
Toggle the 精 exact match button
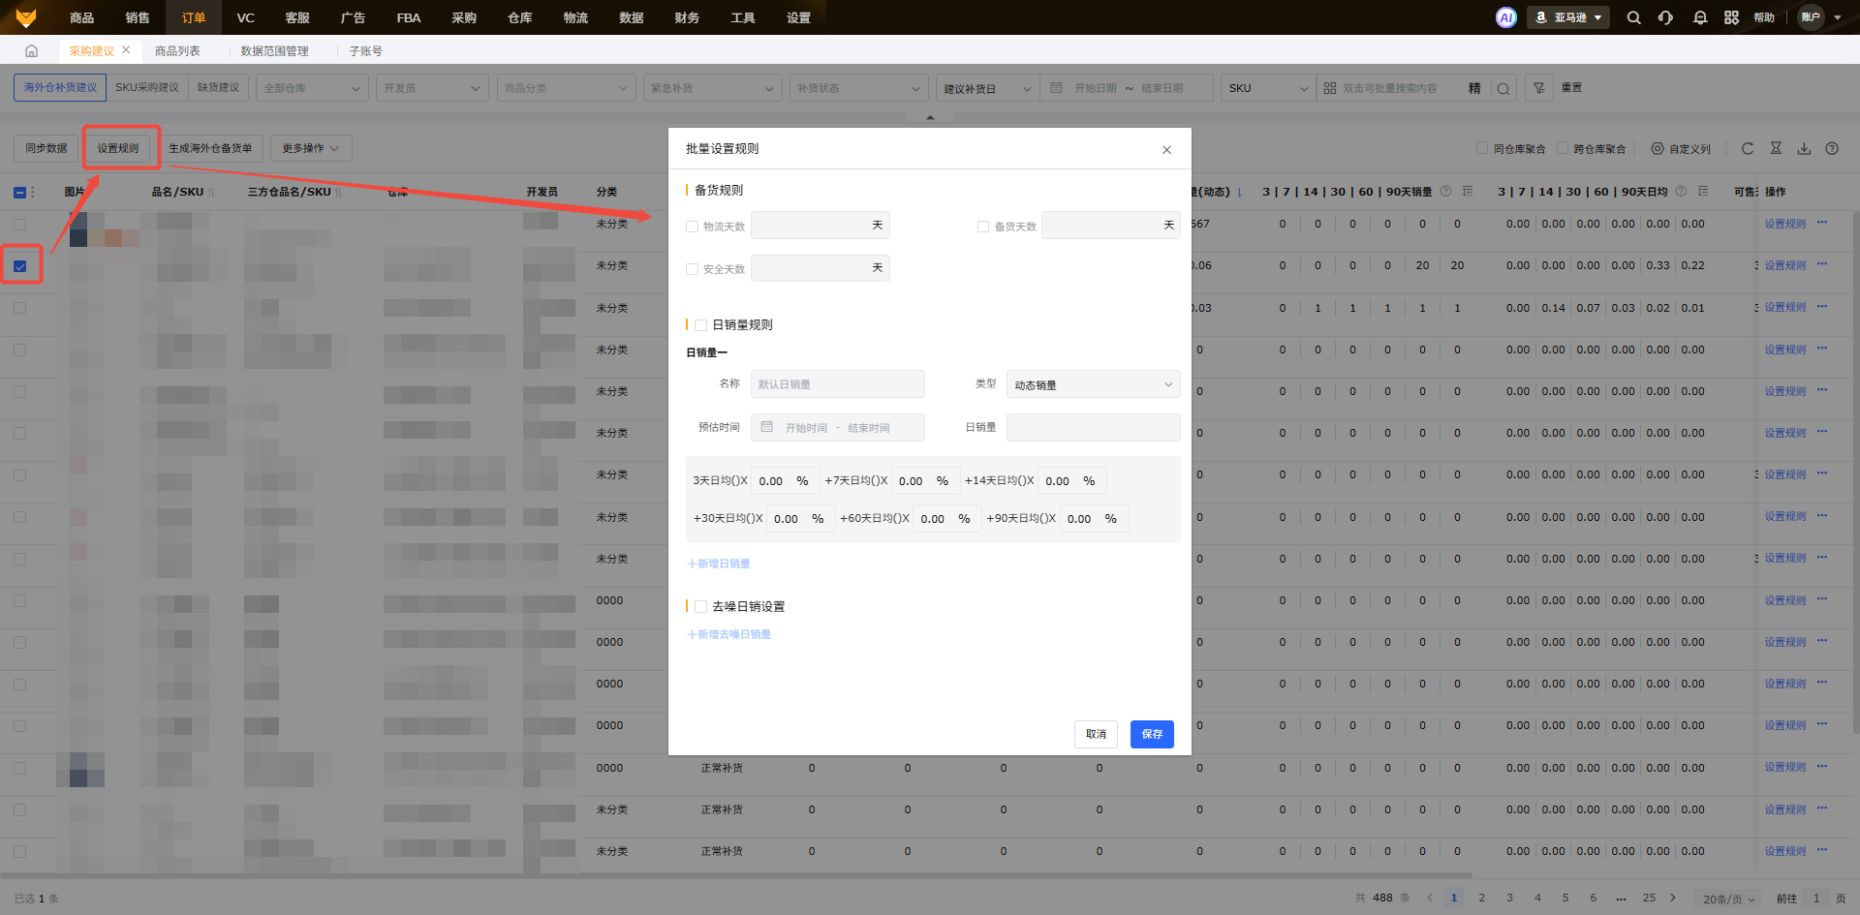1474,88
